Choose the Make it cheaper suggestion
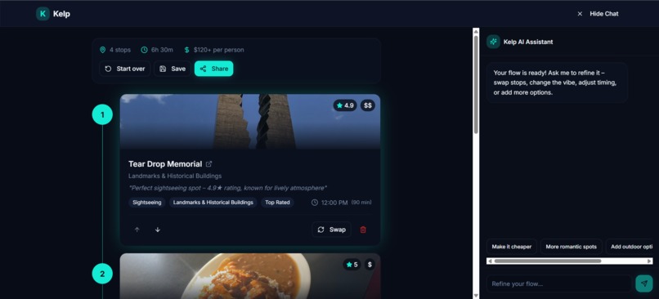Screen dimensions: 659x299 pos(512,247)
